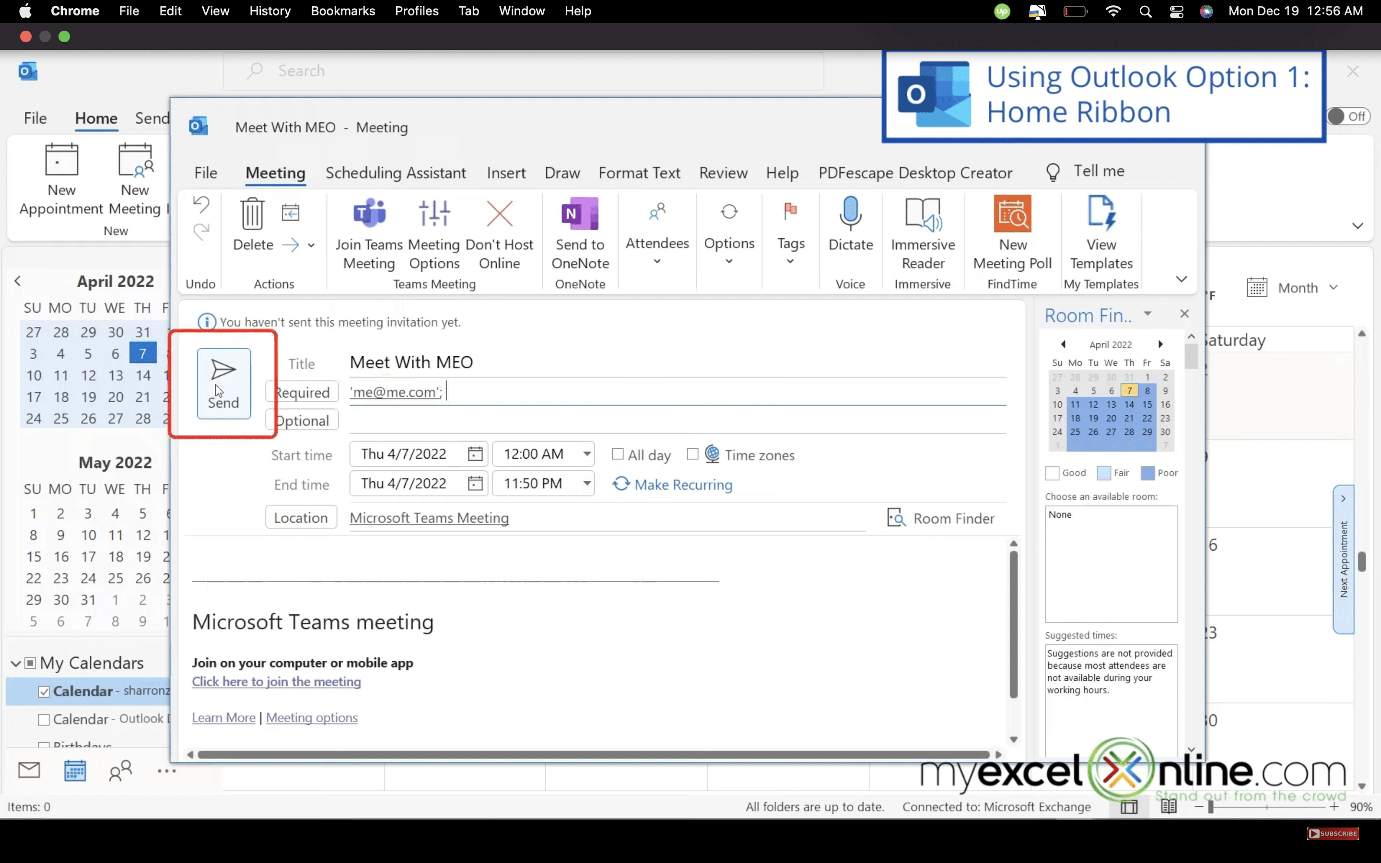
Task: Click the Fair availability color swatch
Action: (1104, 473)
